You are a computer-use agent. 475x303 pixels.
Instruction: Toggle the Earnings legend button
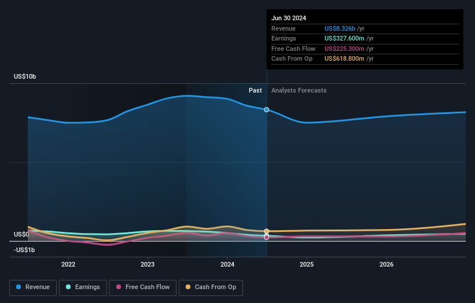click(83, 287)
